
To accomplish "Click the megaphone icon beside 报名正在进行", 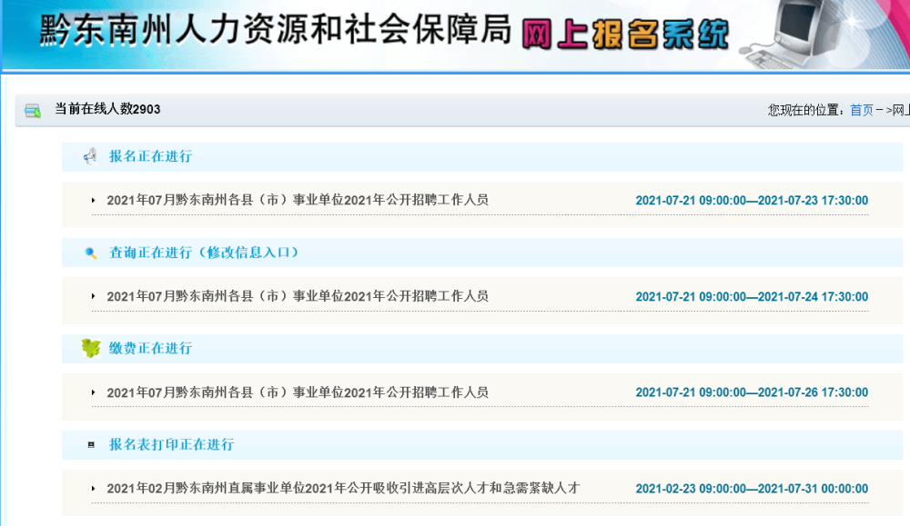I will [90, 156].
